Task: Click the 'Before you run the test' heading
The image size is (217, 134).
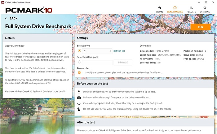Action: pos(92,84)
